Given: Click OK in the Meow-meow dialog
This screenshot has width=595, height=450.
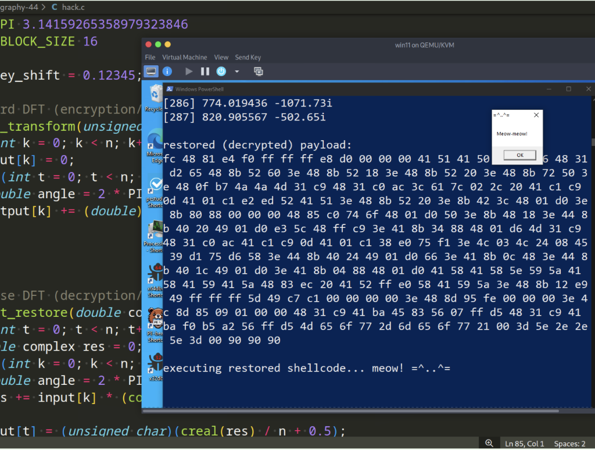Looking at the screenshot, I should (520, 155).
